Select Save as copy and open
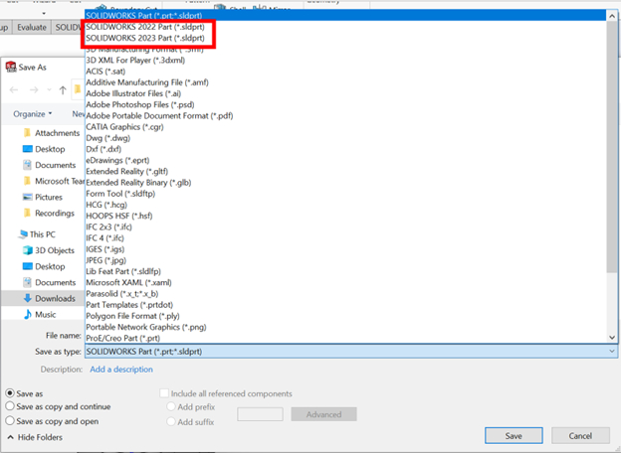Screen dimensions: 621x453 pyautogui.click(x=10, y=420)
